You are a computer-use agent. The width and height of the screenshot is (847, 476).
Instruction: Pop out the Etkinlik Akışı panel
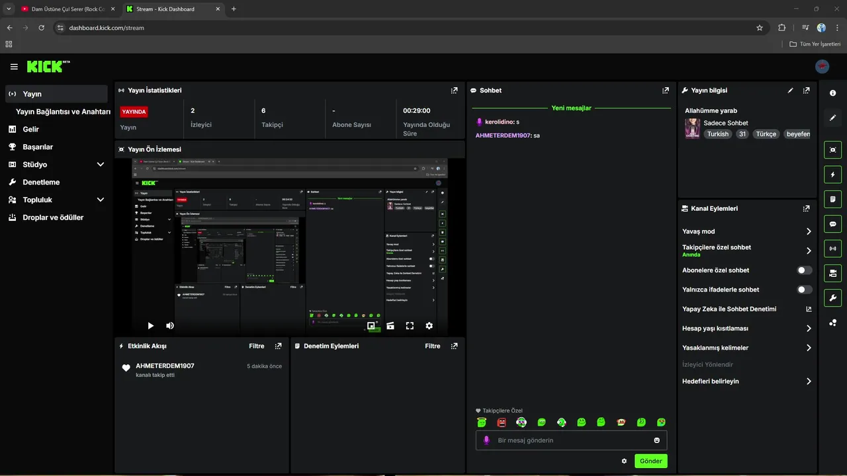(x=278, y=346)
